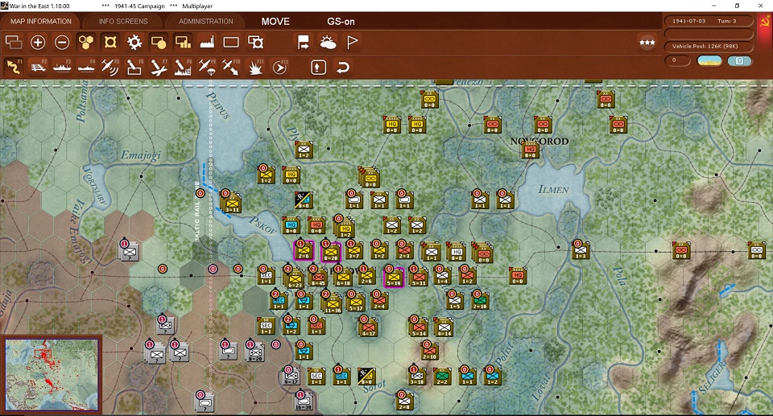The width and height of the screenshot is (773, 416).
Task: Select Bomb City mode (F8) icon
Action: click(183, 67)
